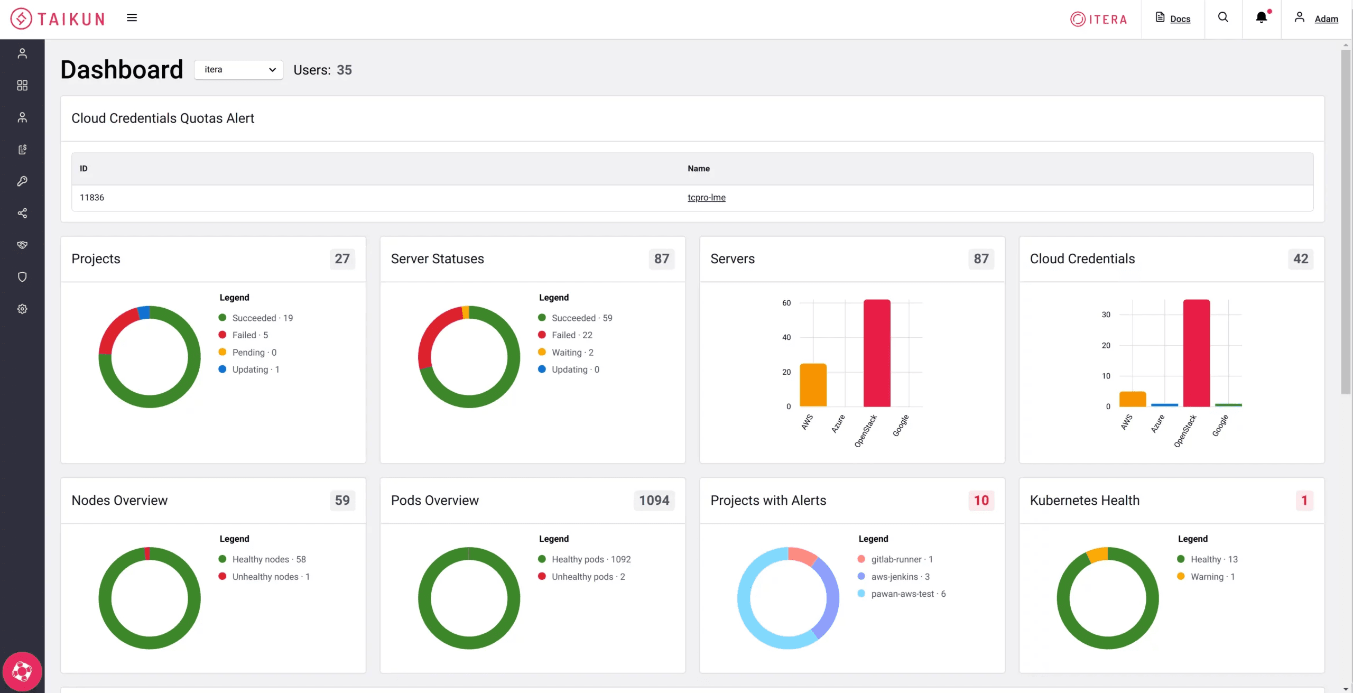Click the page vertical scrollbar
Viewport: 1353px width, 693px height.
(1346, 222)
